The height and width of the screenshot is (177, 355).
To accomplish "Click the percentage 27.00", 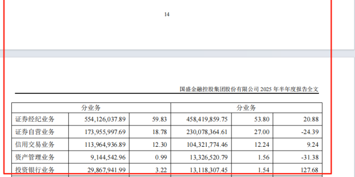I will pos(262,132).
